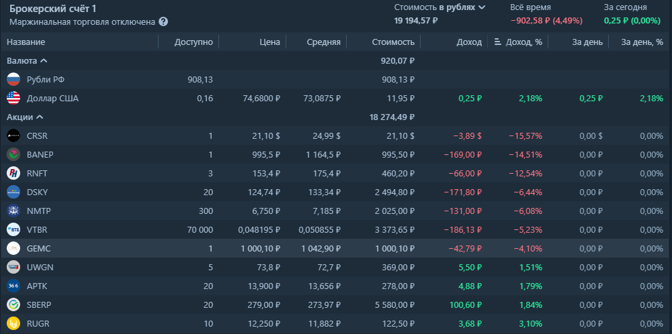Sort by Доступно column header
The image size is (672, 334).
(x=194, y=42)
